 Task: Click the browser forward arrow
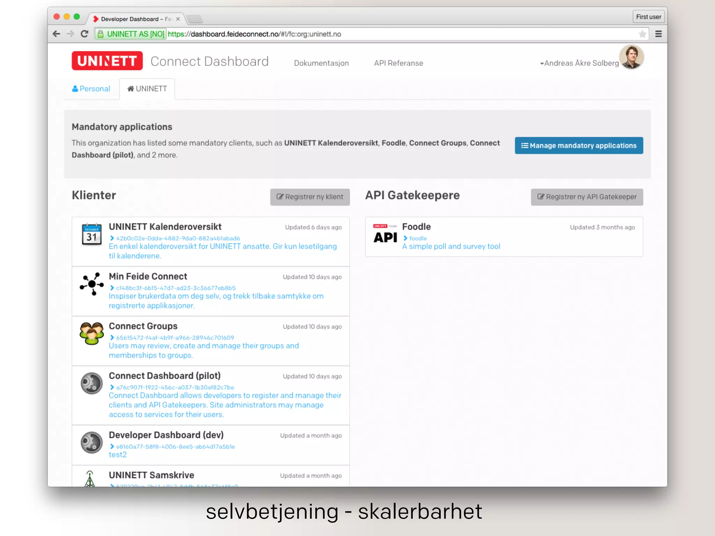pyautogui.click(x=70, y=34)
